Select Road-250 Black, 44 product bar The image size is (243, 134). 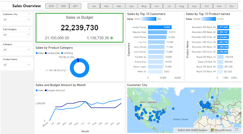pos(220,72)
